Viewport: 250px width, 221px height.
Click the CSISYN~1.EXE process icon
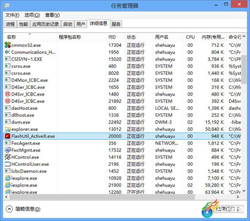pos(7,59)
